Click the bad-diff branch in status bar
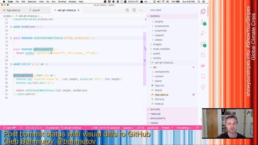The image size is (258, 145). [10, 128]
